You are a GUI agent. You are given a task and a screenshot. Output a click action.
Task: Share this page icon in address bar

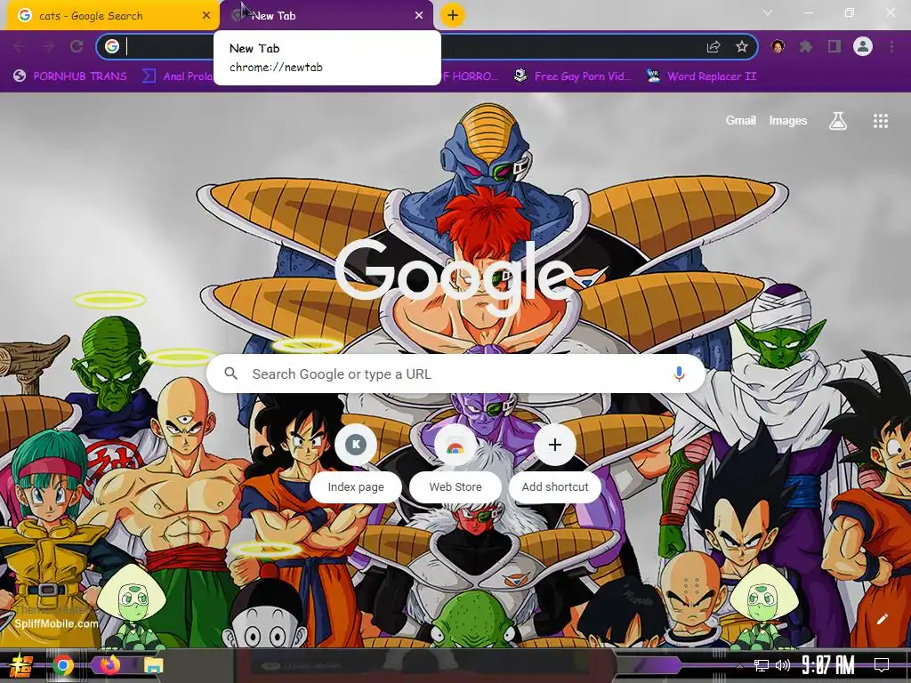pyautogui.click(x=713, y=46)
